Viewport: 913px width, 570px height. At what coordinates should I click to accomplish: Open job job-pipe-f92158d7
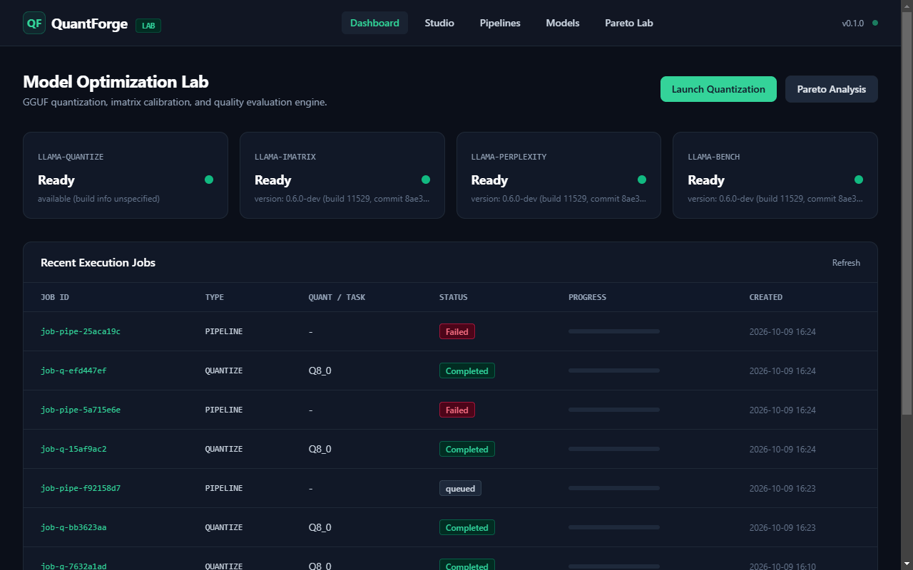pos(81,488)
